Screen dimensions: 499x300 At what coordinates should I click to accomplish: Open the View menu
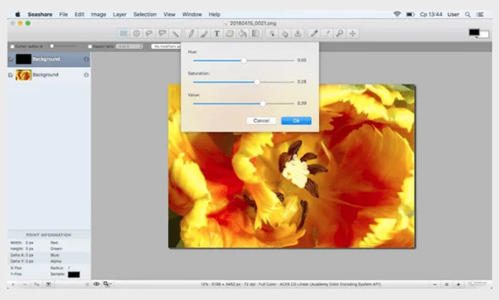169,14
